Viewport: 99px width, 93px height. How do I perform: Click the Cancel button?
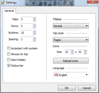click(x=87, y=88)
